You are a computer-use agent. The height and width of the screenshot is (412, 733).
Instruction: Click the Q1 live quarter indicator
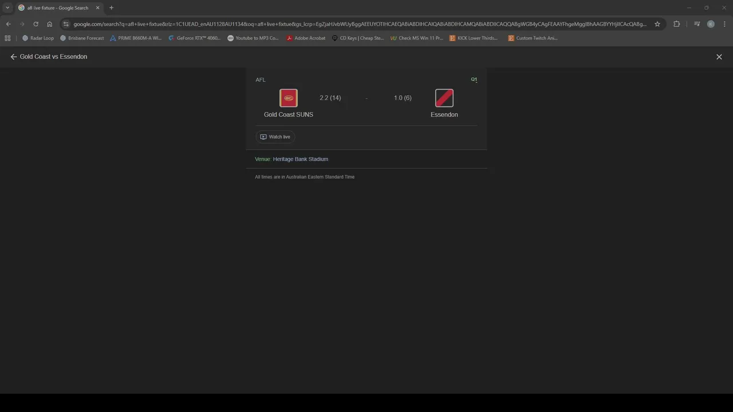(474, 80)
